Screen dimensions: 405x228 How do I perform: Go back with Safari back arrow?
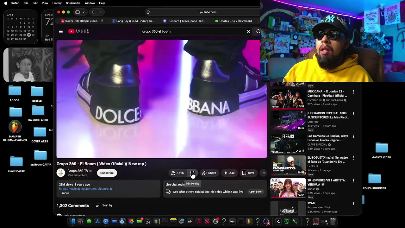tap(93, 12)
